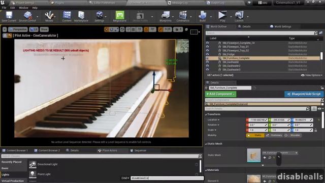Click the camera speed icon

click(178, 29)
